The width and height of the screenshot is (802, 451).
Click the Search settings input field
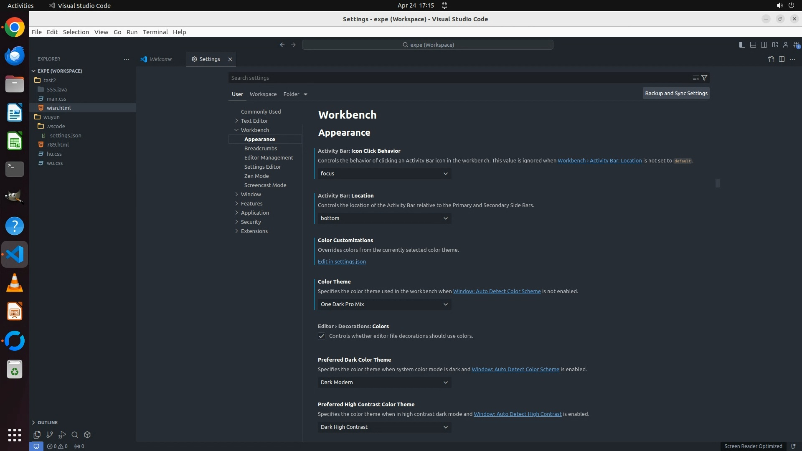click(459, 78)
